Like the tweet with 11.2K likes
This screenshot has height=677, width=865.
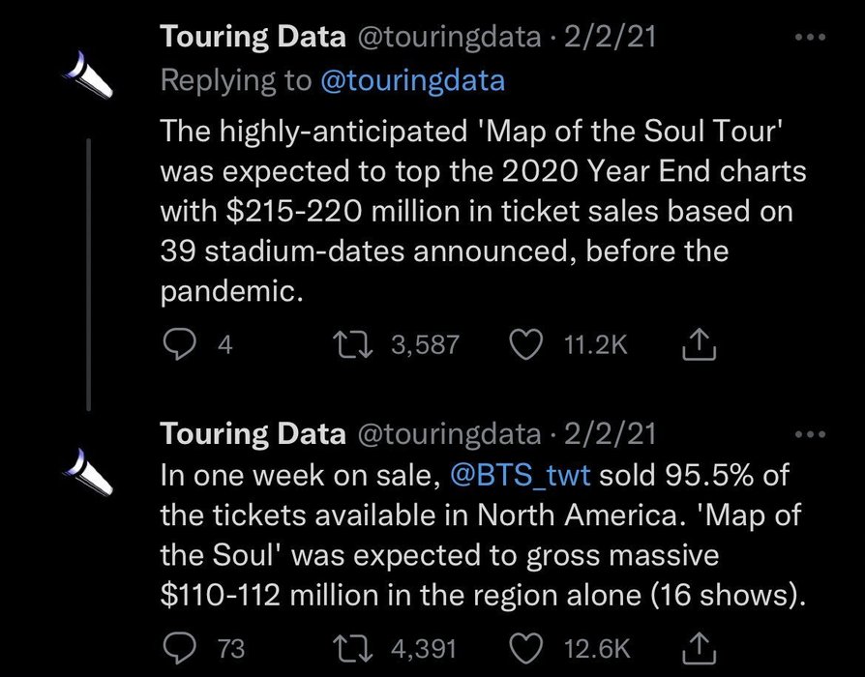[x=525, y=344]
